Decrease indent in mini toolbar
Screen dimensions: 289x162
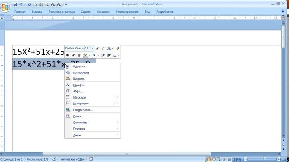point(103,55)
